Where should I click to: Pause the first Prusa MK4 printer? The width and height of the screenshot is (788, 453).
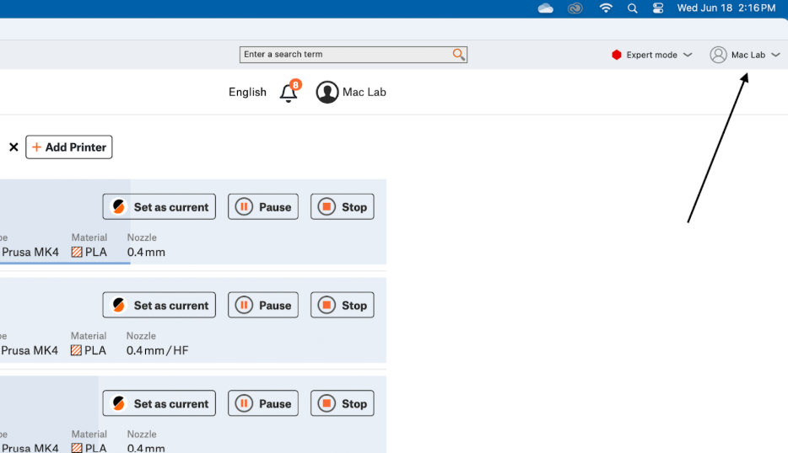click(x=263, y=207)
